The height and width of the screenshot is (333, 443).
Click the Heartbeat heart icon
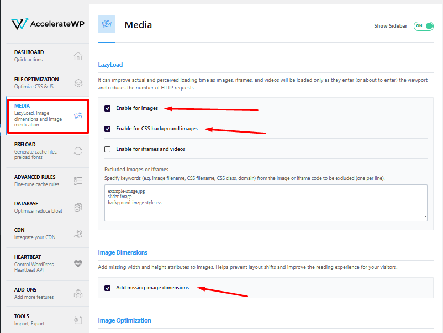pyautogui.click(x=78, y=263)
